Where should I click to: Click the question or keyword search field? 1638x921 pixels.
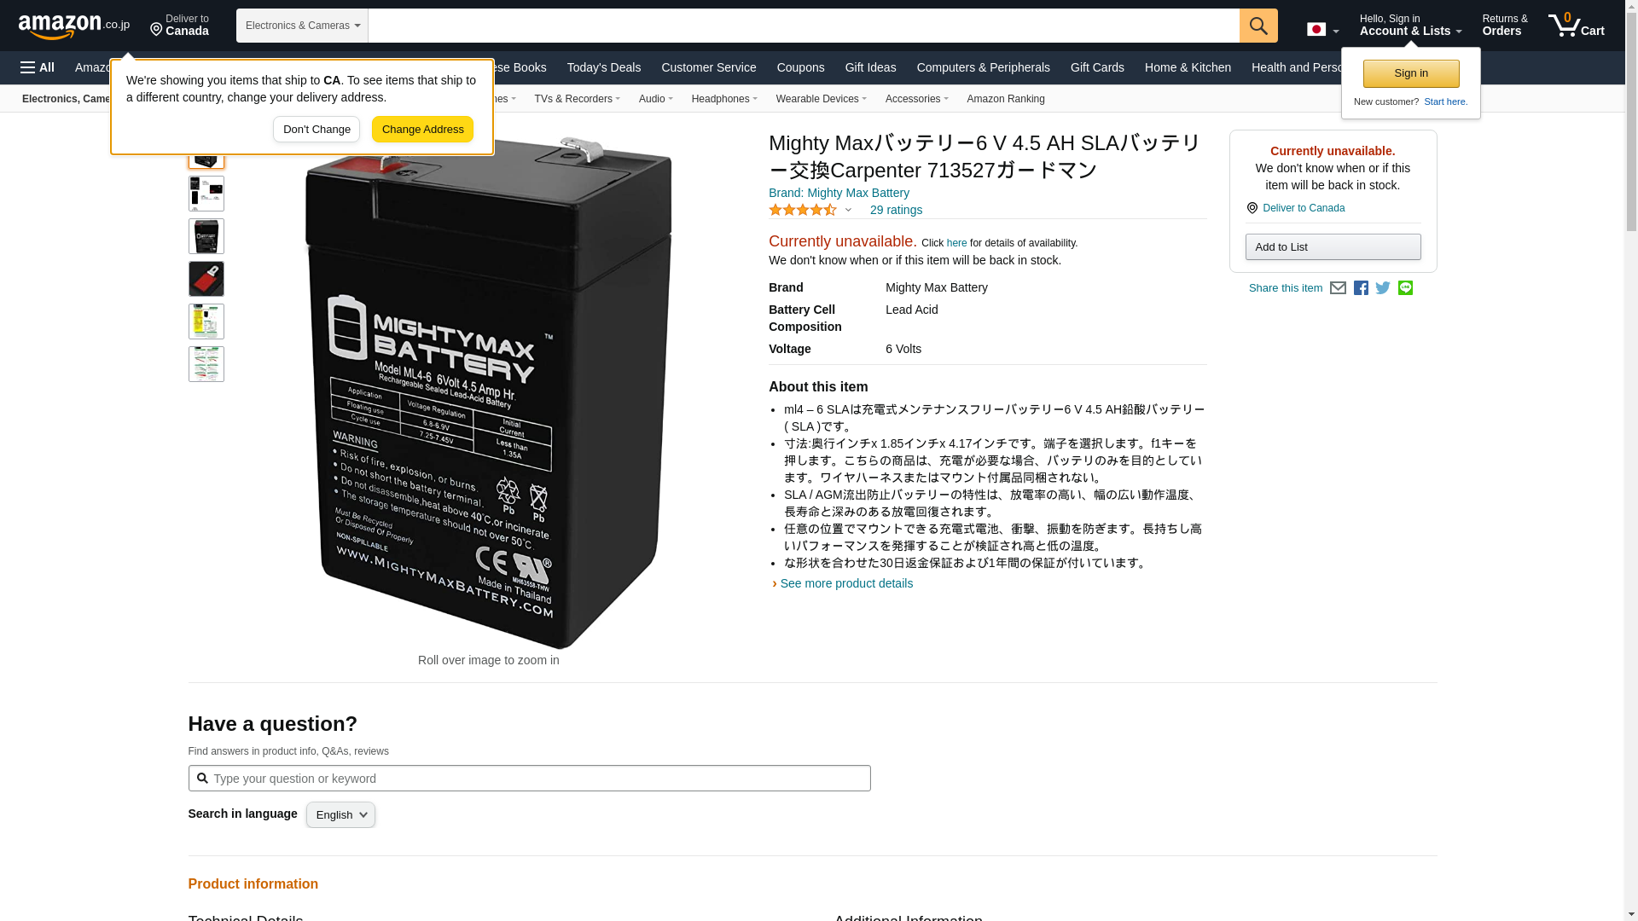[530, 778]
